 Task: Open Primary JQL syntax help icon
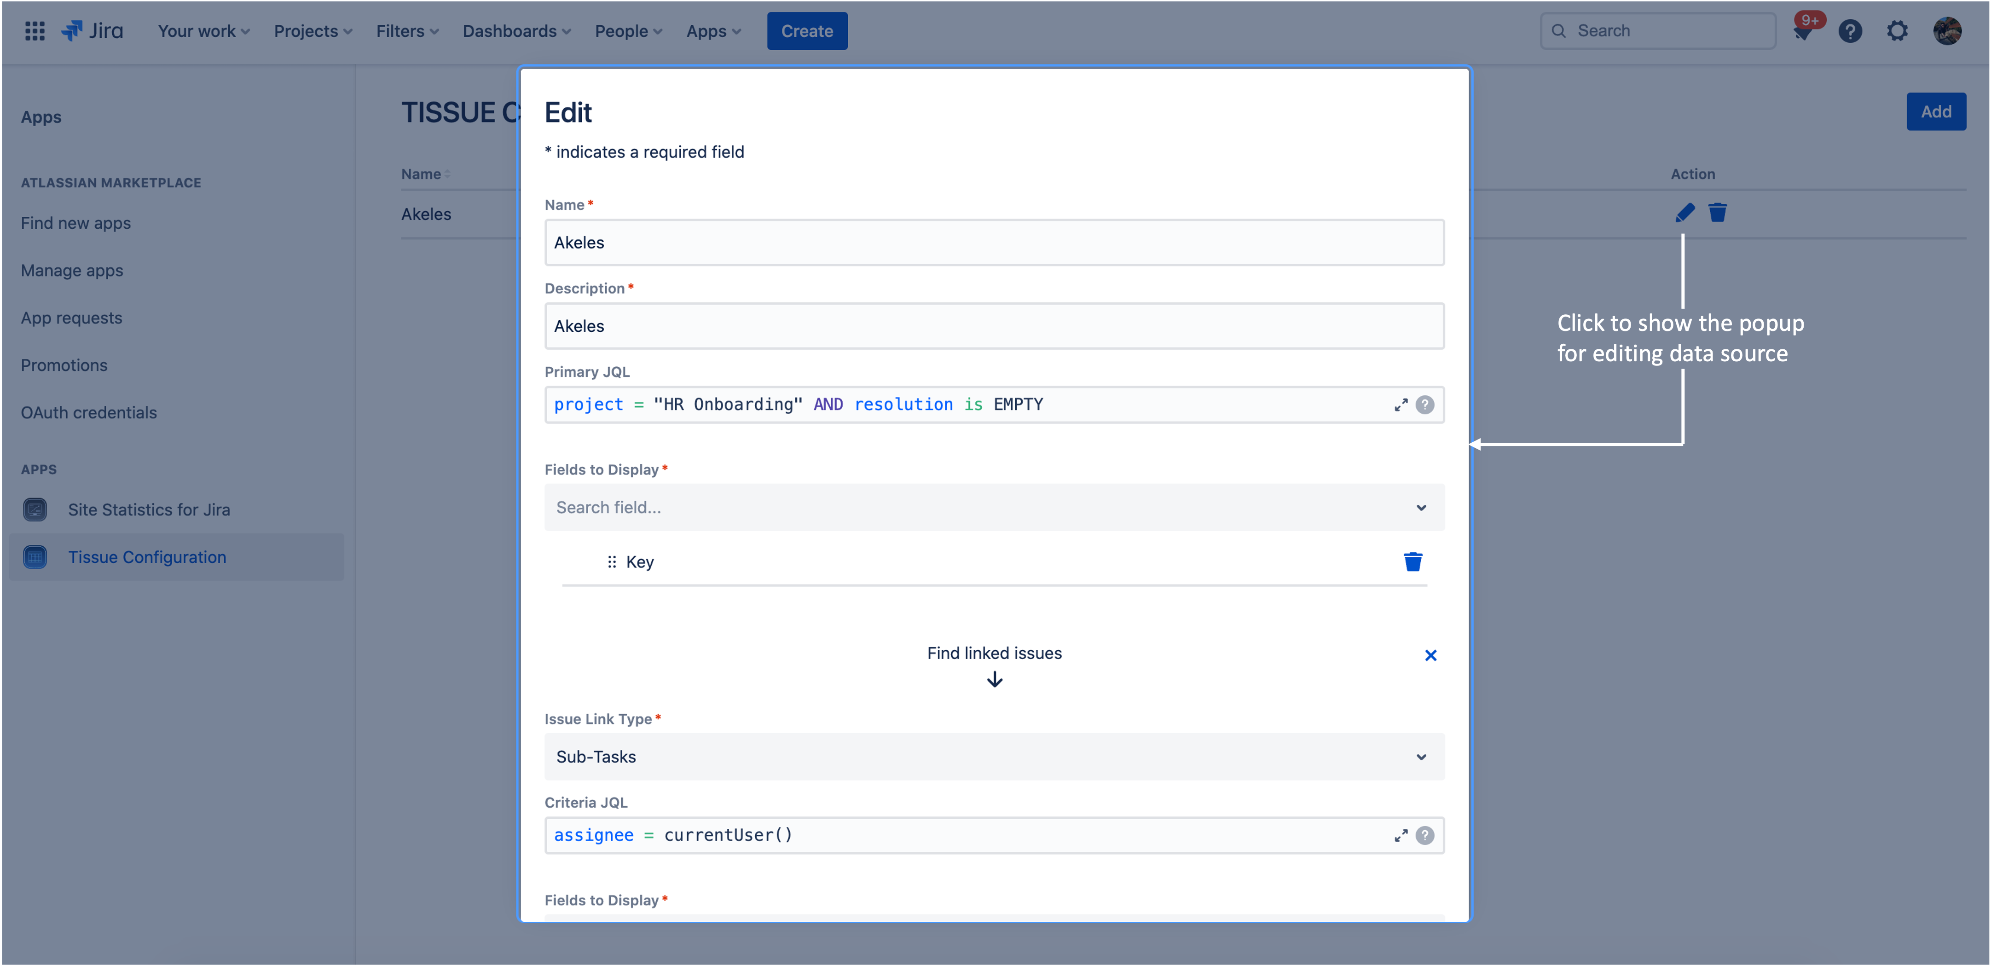click(x=1425, y=405)
